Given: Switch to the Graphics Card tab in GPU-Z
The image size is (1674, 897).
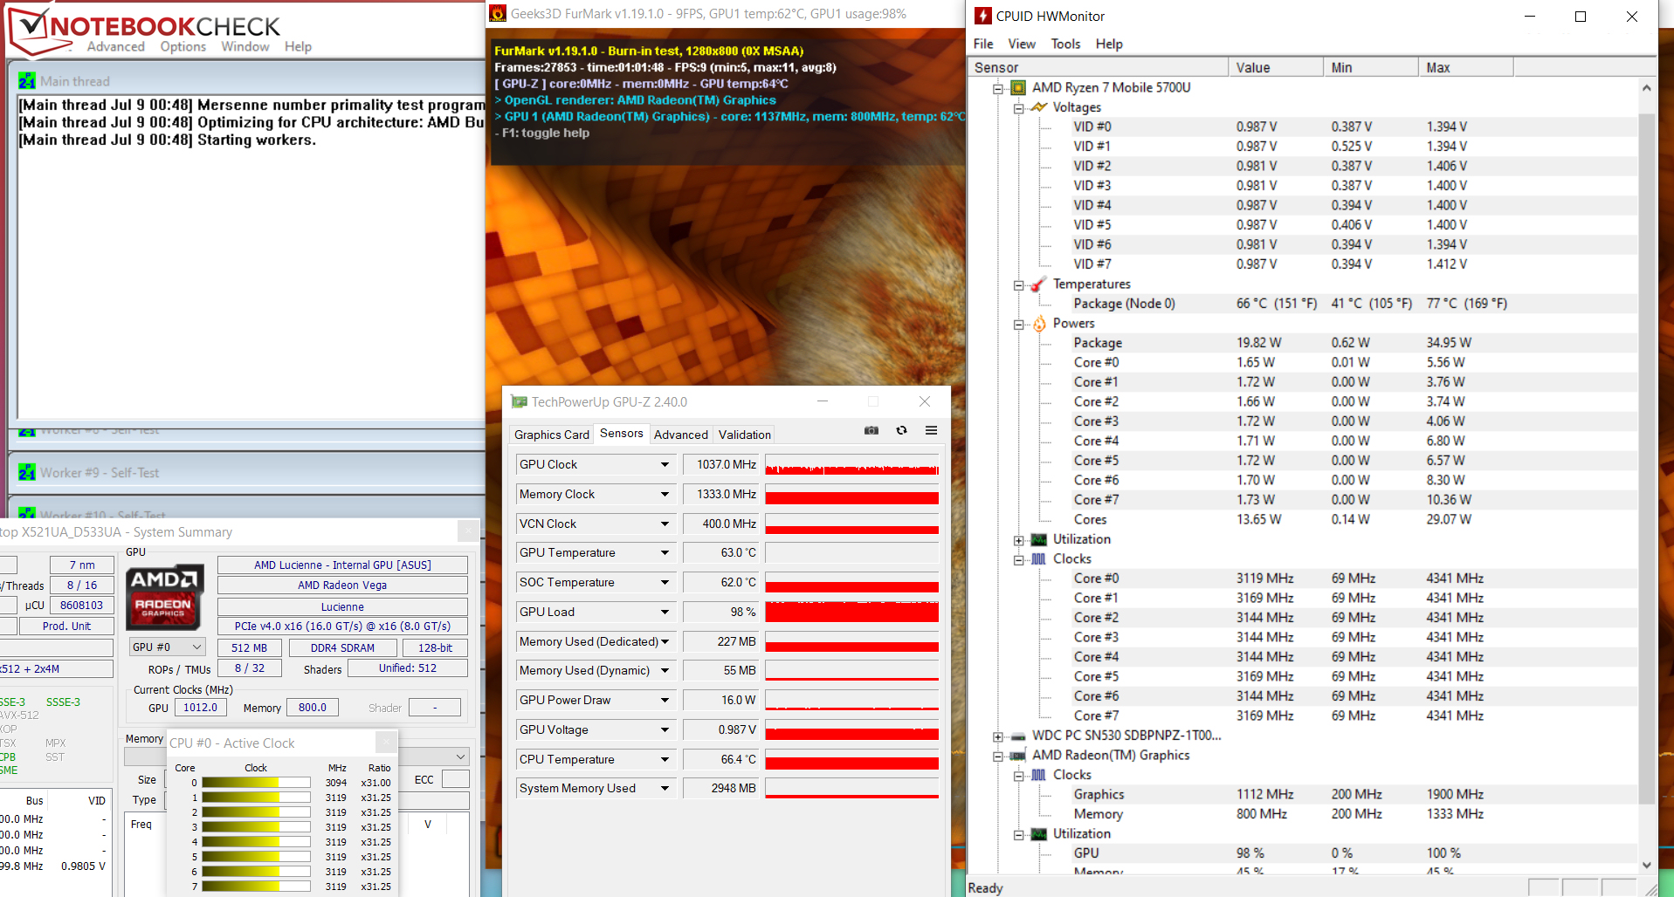Looking at the screenshot, I should pyautogui.click(x=552, y=435).
